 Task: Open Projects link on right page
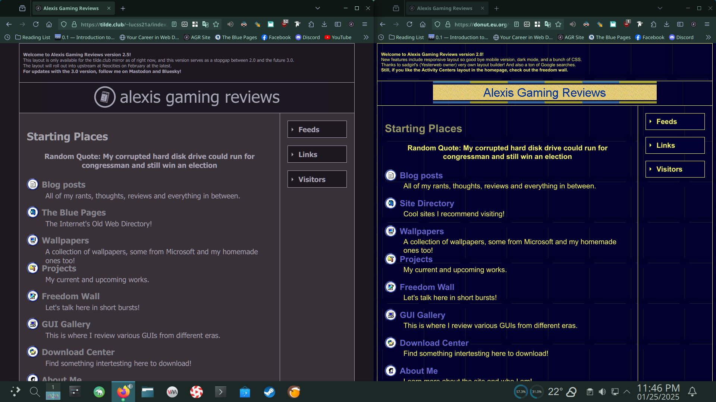tap(416, 259)
